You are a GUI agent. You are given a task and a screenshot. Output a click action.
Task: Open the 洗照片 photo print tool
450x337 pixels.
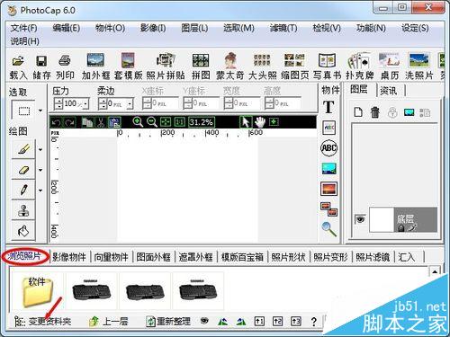click(x=418, y=67)
